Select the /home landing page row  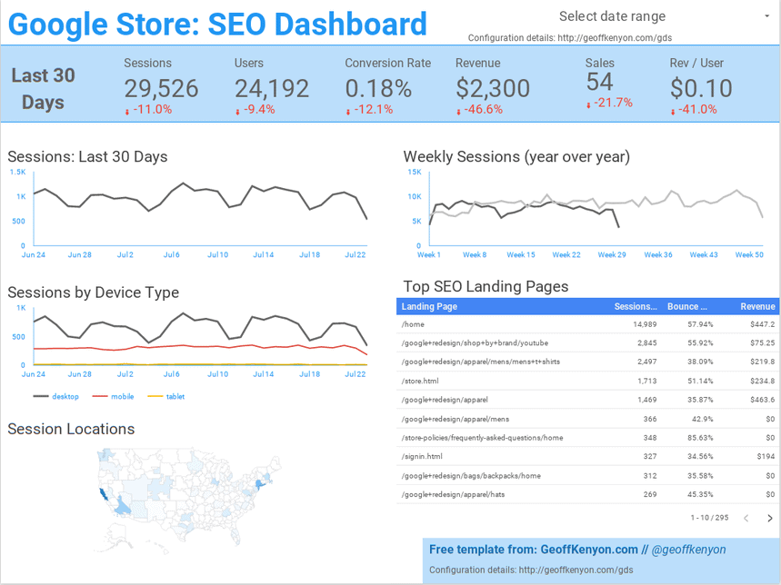coord(414,324)
